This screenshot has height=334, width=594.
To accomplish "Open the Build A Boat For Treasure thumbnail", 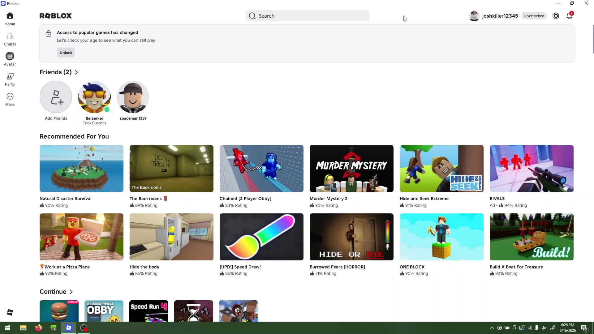I will click(532, 237).
